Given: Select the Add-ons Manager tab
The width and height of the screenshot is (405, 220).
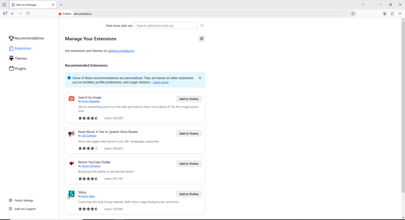Looking at the screenshot, I should pos(33,5).
